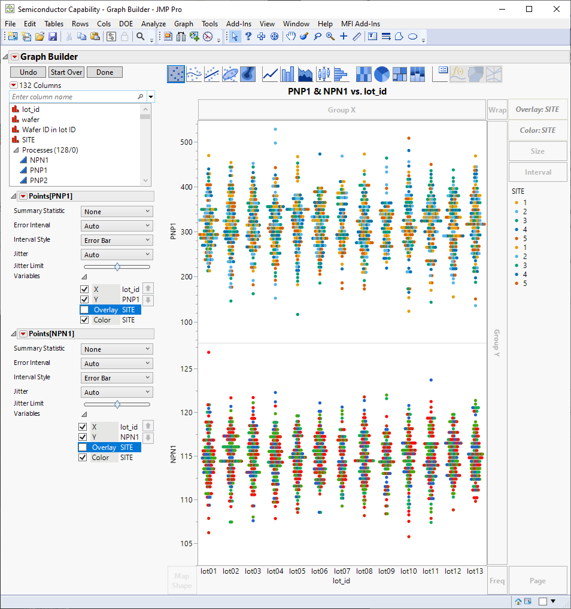Open the Analyze menu
This screenshot has width=571, height=609.
click(x=153, y=24)
